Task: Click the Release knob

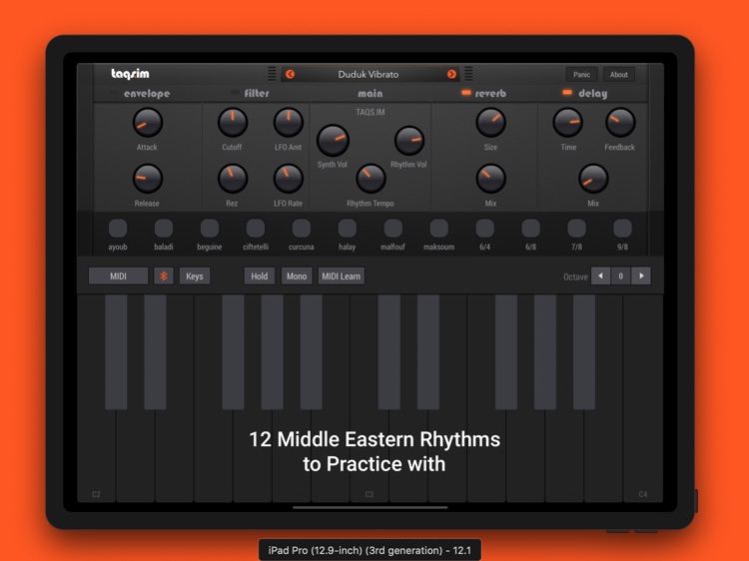Action: pyautogui.click(x=148, y=179)
